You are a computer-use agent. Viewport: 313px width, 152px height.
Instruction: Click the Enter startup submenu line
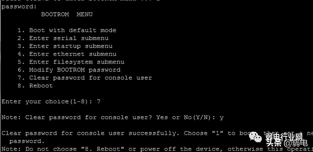tap(65, 46)
